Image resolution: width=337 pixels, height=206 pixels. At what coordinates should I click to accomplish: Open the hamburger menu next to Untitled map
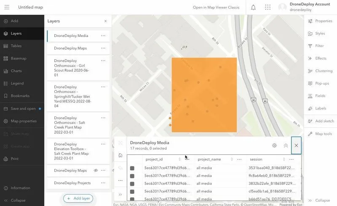[x=7, y=7]
